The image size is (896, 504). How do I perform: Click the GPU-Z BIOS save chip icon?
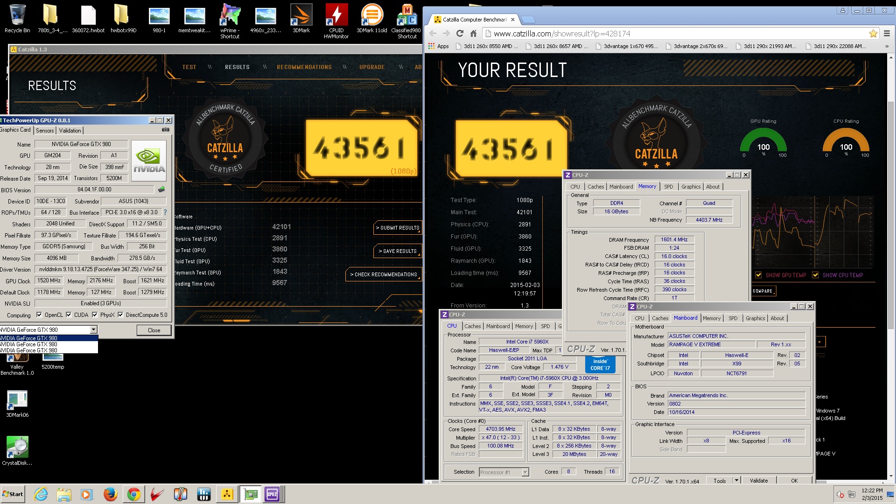coord(161,189)
